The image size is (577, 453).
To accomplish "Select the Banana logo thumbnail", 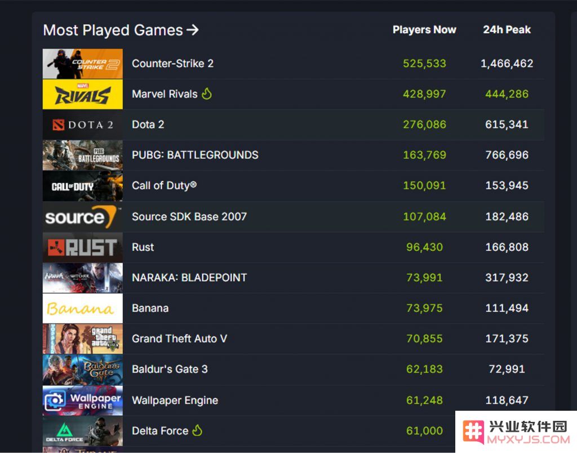I will (x=83, y=308).
